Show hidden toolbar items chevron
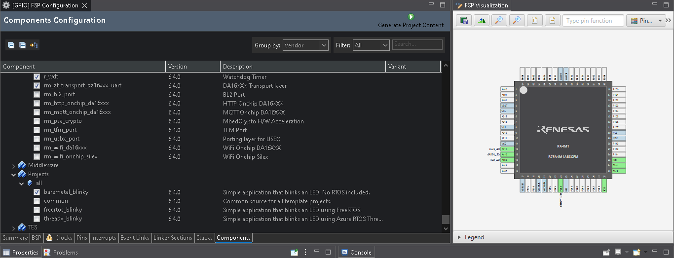Screen dimensions: 674x258 coord(669,21)
